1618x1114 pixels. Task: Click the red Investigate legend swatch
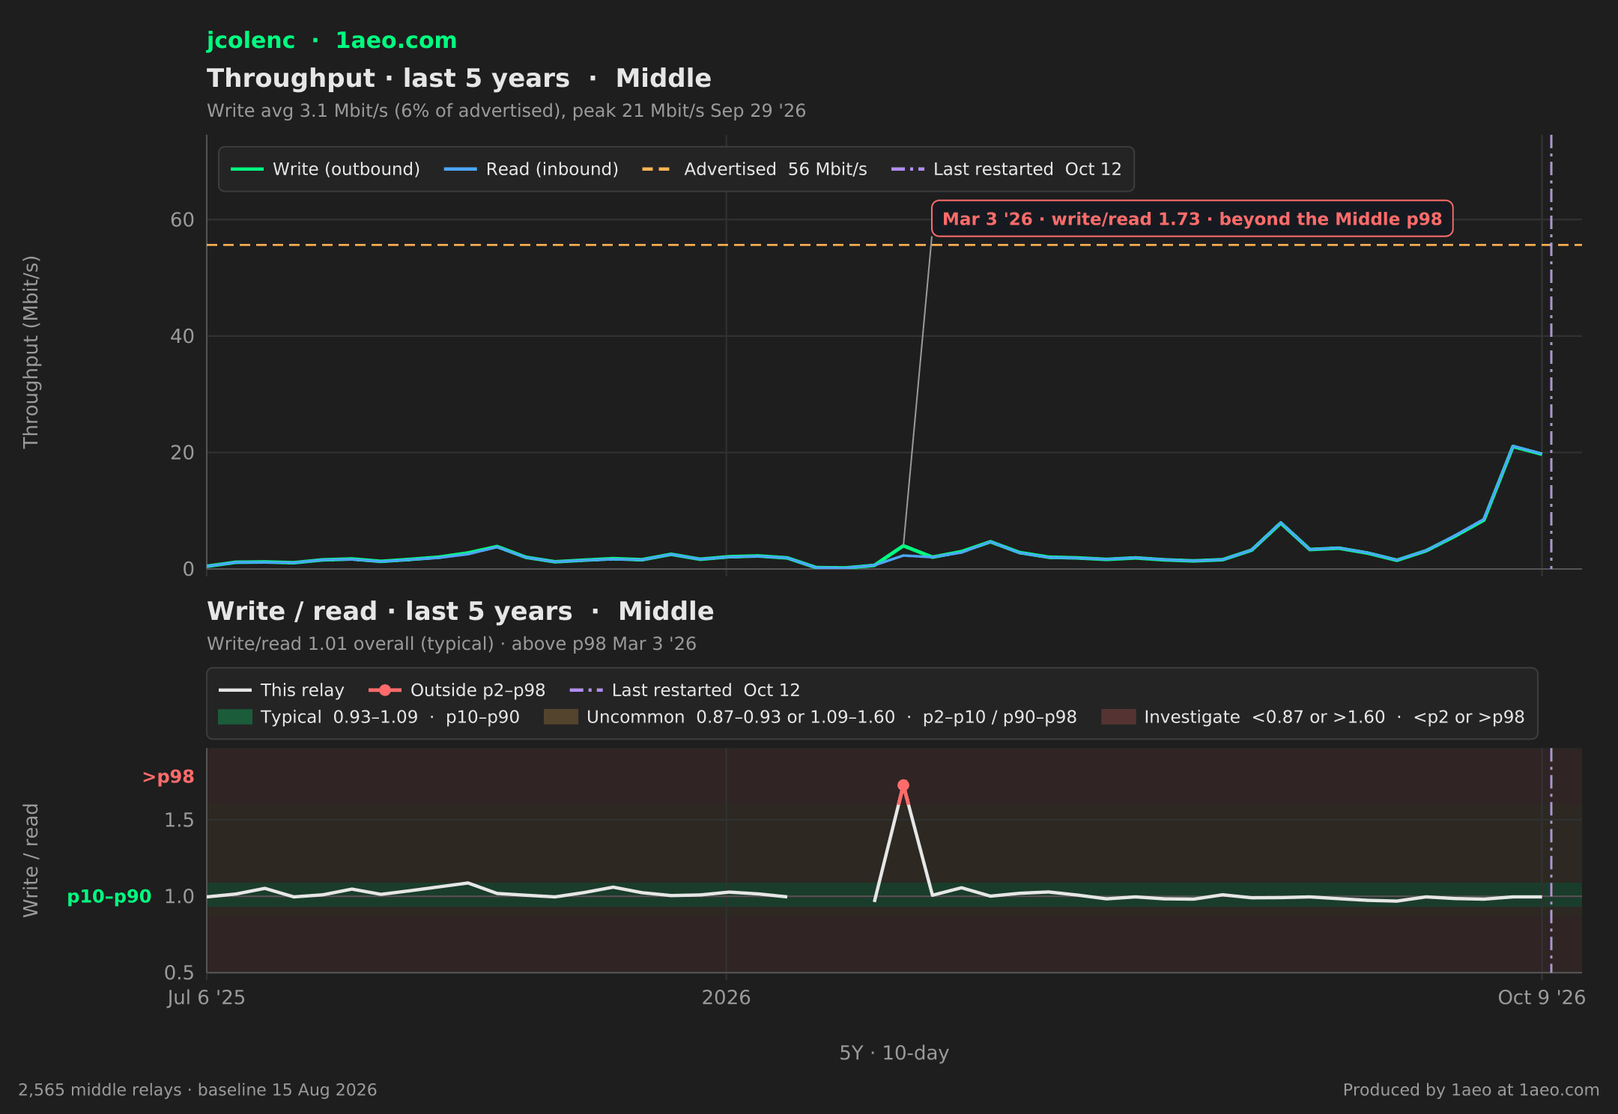click(1118, 717)
